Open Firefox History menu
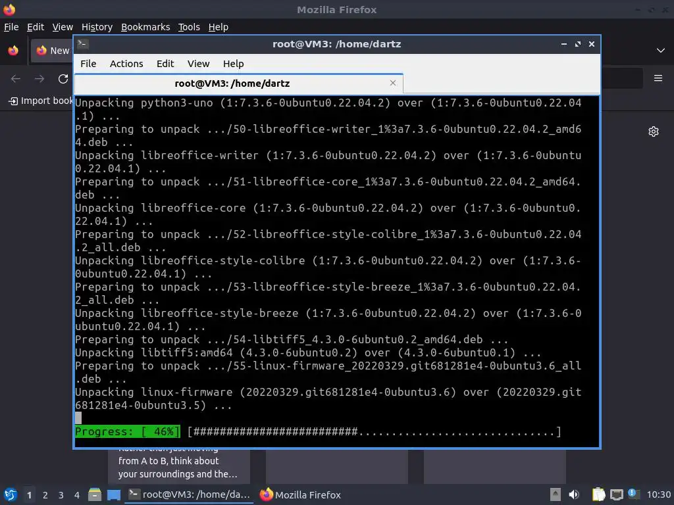Image resolution: width=674 pixels, height=505 pixels. click(97, 27)
